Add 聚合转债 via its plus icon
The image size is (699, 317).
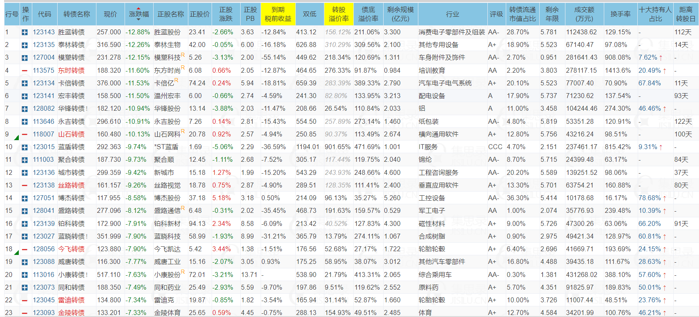[x=25, y=160]
